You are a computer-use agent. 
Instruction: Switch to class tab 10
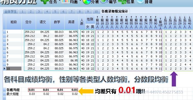pos(96,11)
